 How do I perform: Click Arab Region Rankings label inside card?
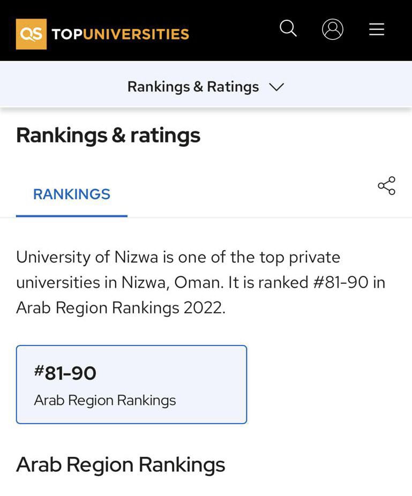pyautogui.click(x=104, y=401)
